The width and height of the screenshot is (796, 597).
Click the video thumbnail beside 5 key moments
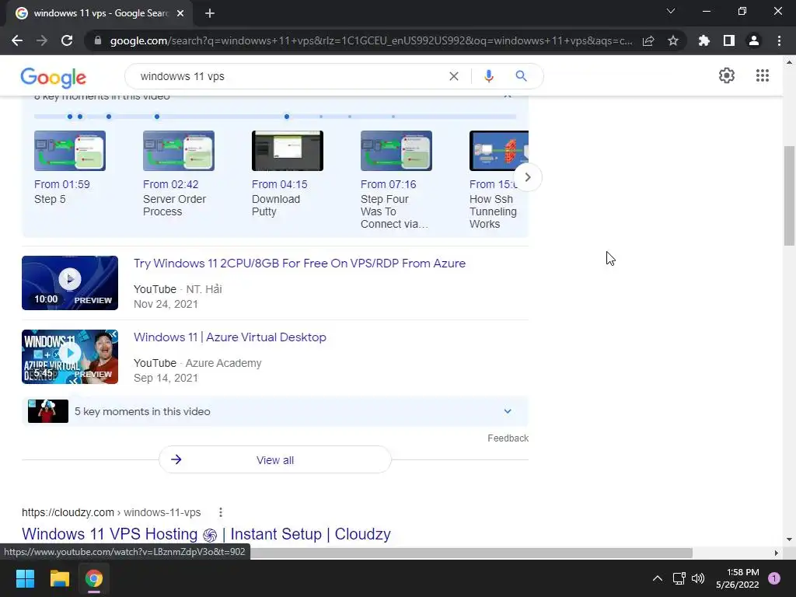click(x=48, y=411)
